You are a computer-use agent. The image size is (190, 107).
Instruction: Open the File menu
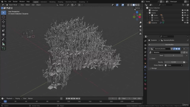point(5,2)
